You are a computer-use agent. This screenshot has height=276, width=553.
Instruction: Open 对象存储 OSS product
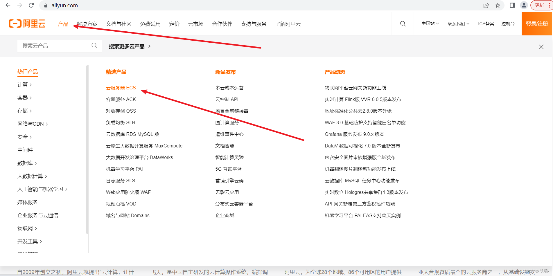click(x=121, y=111)
